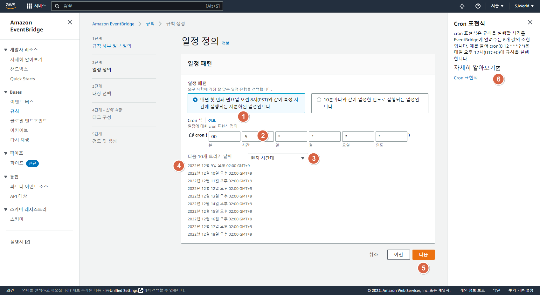
Task: Open the SJWorld account menu
Action: coord(524,6)
